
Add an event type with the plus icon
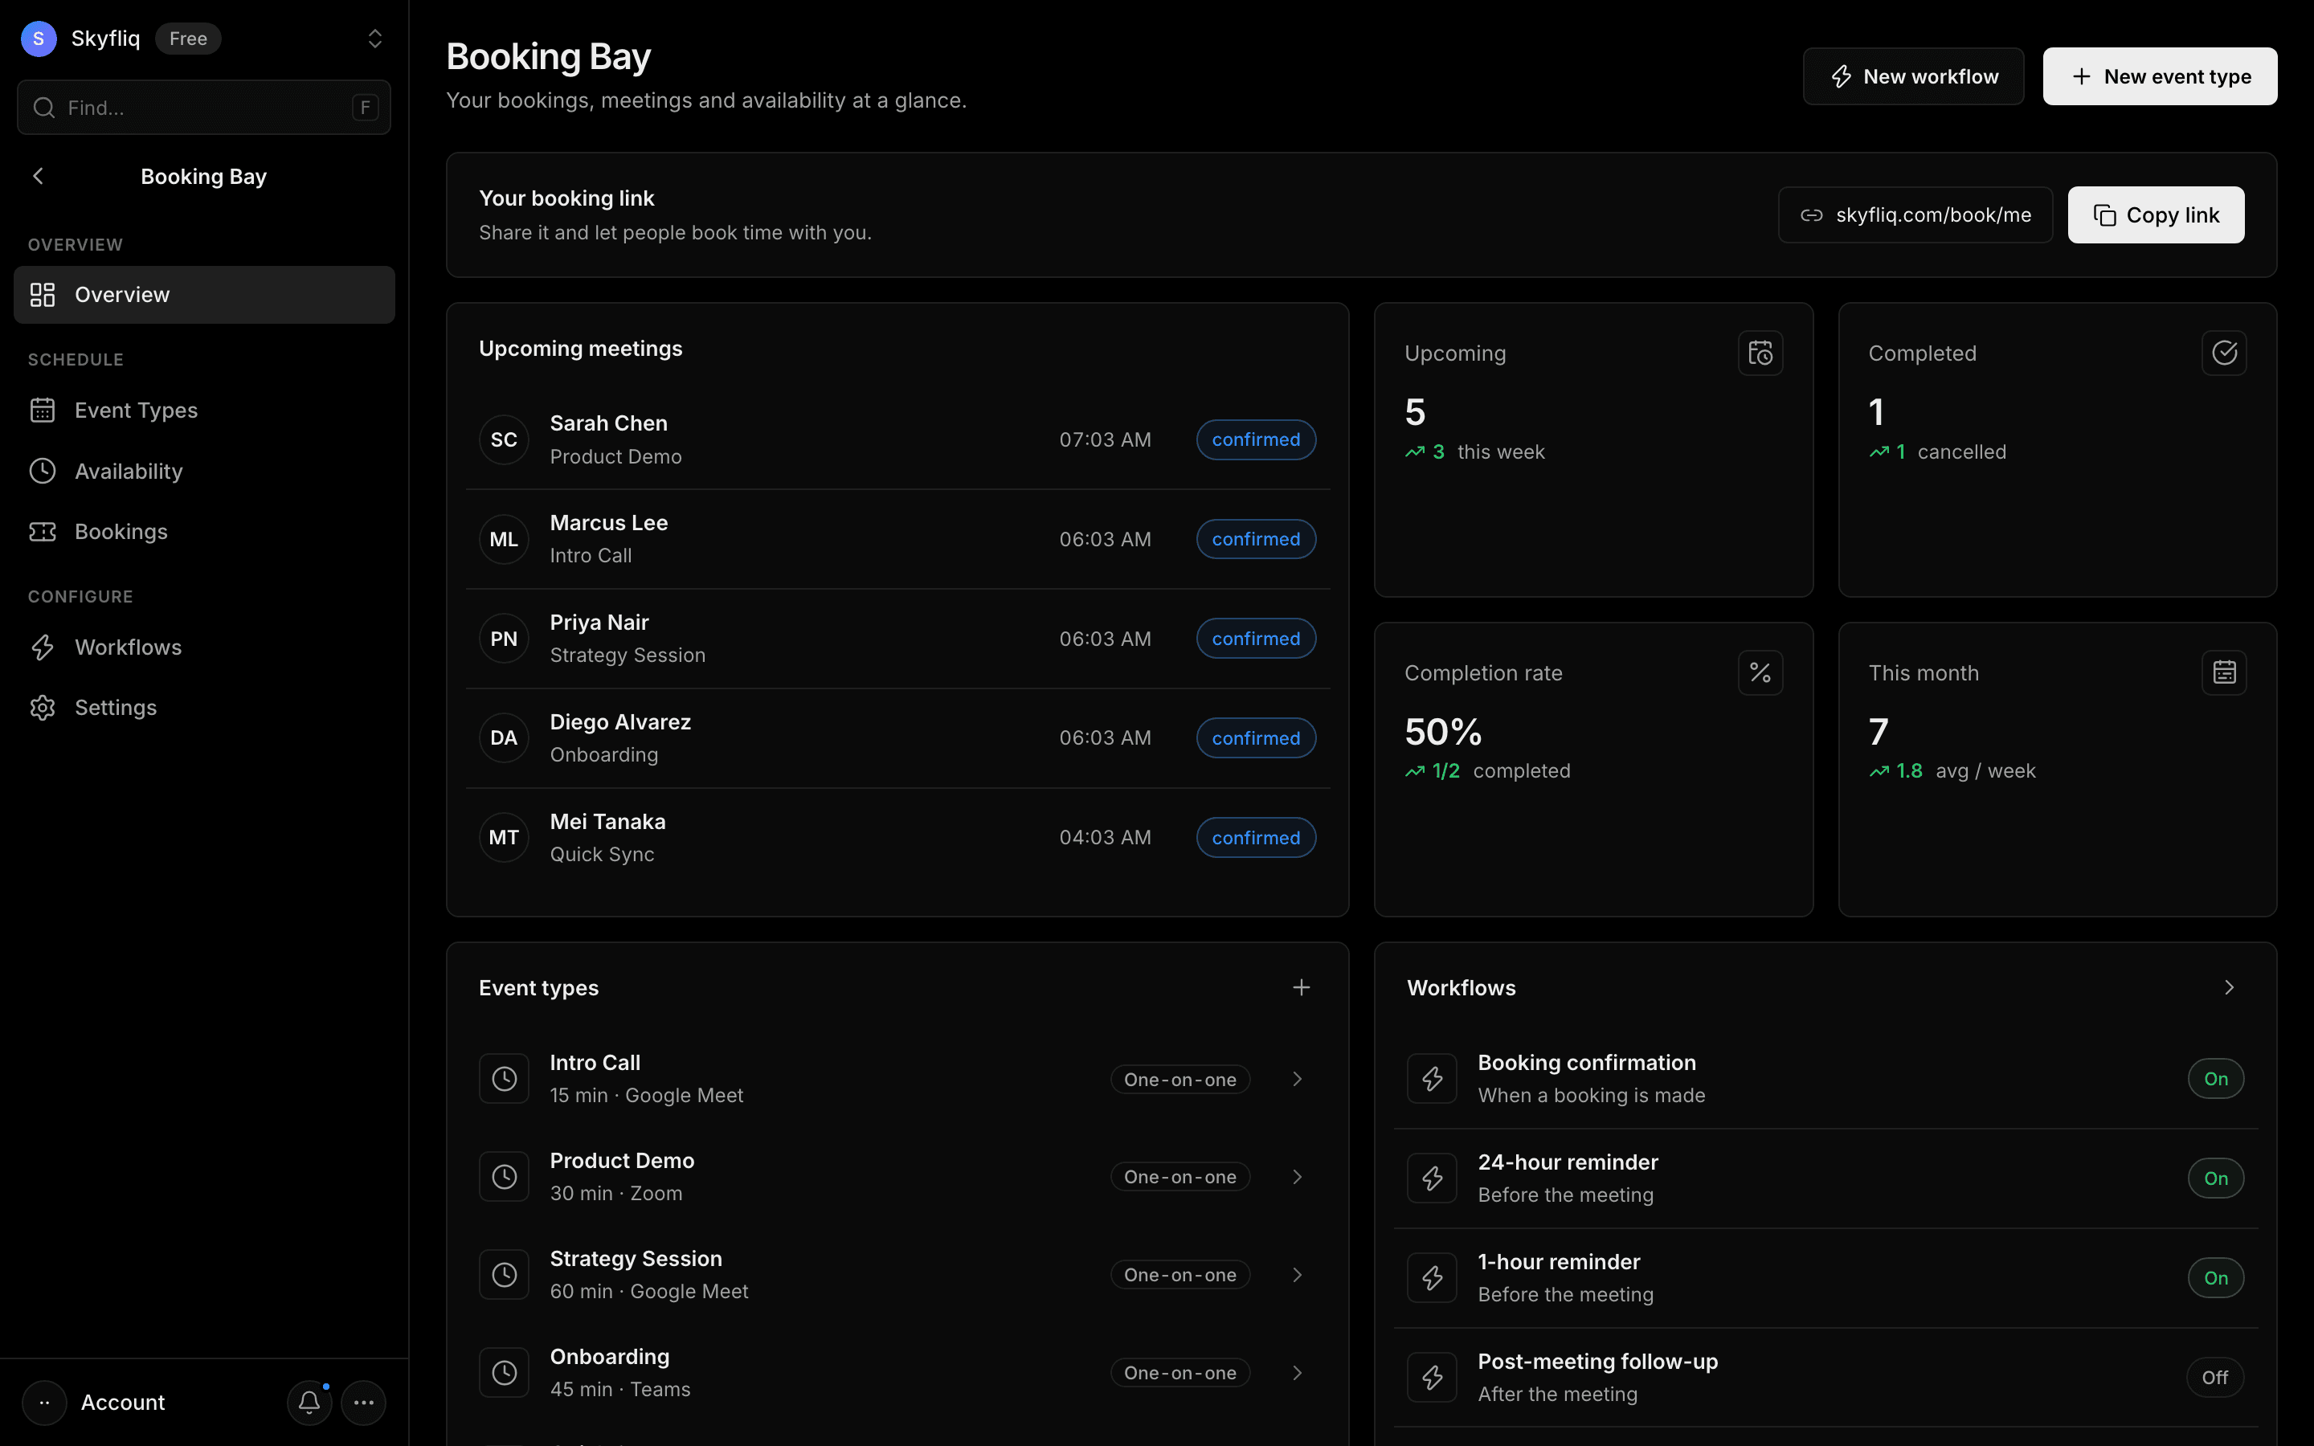1301,987
